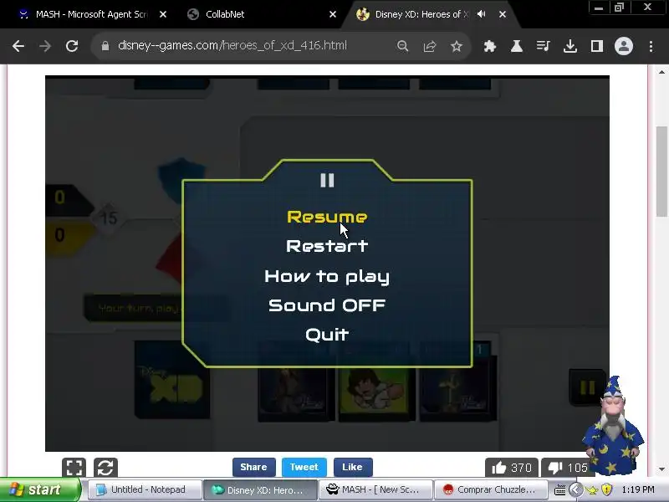Close the CollabNet tab
This screenshot has width=669, height=502.
[333, 14]
